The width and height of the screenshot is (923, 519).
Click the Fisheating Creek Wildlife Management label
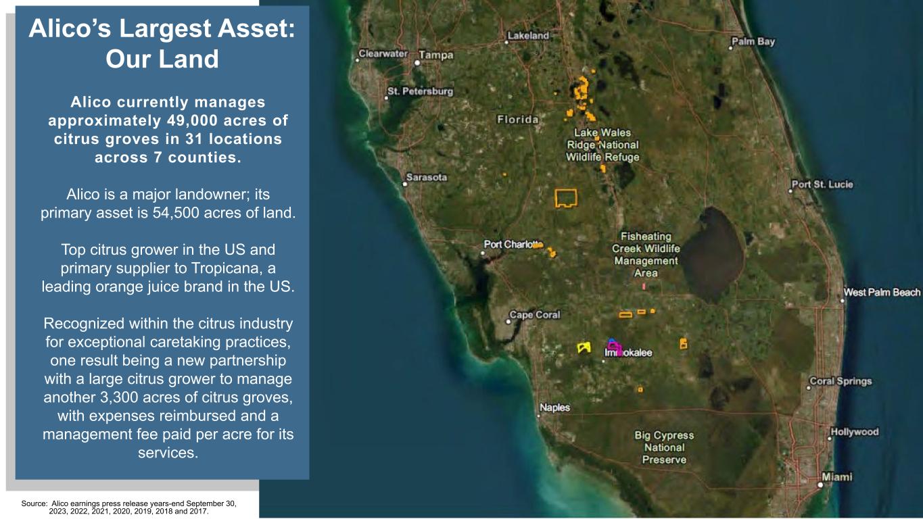(x=645, y=255)
